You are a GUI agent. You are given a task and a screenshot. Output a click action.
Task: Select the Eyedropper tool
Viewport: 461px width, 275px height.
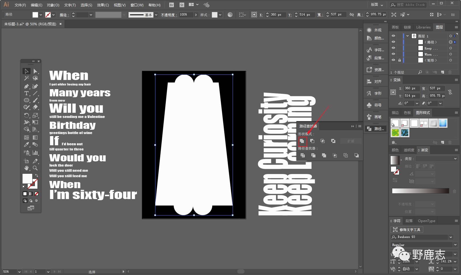[27, 145]
